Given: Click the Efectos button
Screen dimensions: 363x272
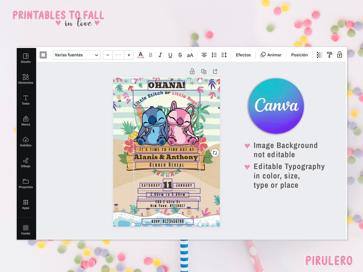Looking at the screenshot, I should [243, 55].
